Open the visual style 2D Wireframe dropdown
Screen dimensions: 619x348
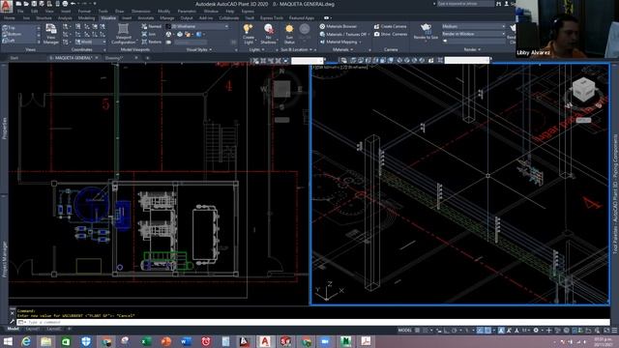pos(197,26)
